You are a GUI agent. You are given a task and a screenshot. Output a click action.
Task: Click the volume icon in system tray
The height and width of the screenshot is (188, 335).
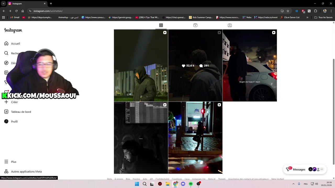(316, 184)
